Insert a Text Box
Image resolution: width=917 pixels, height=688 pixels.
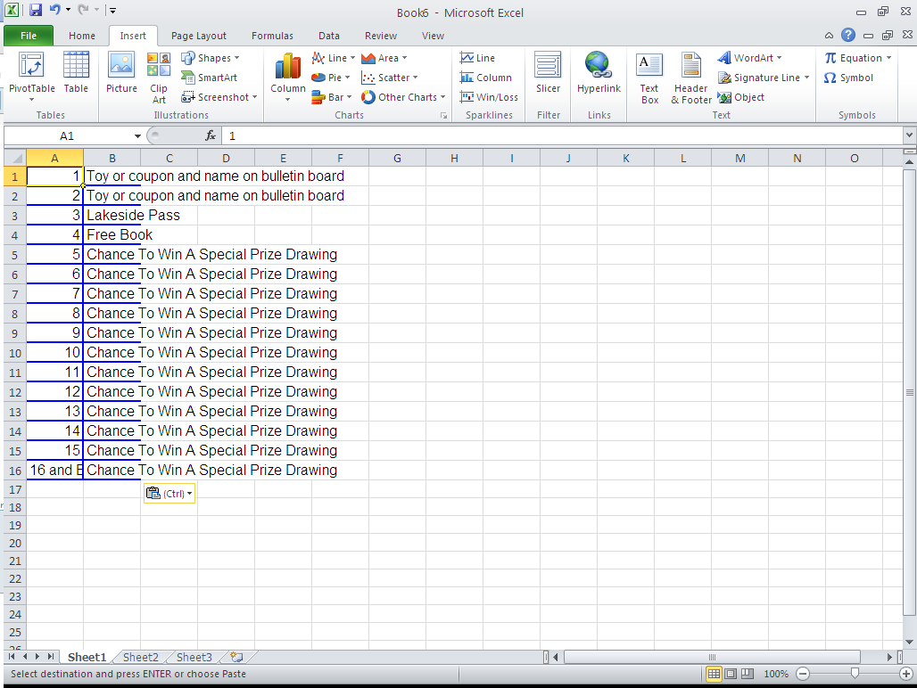(x=649, y=78)
